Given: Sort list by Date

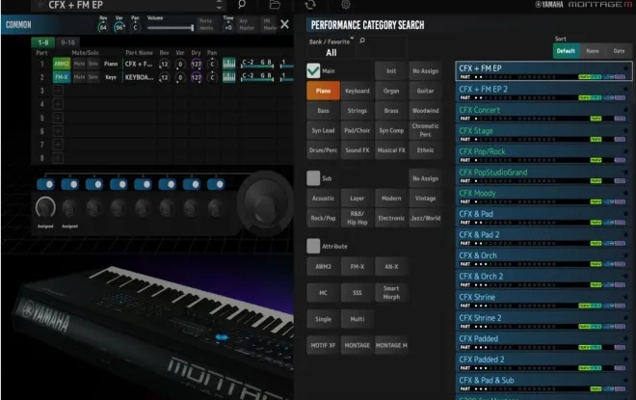Looking at the screenshot, I should (619, 51).
